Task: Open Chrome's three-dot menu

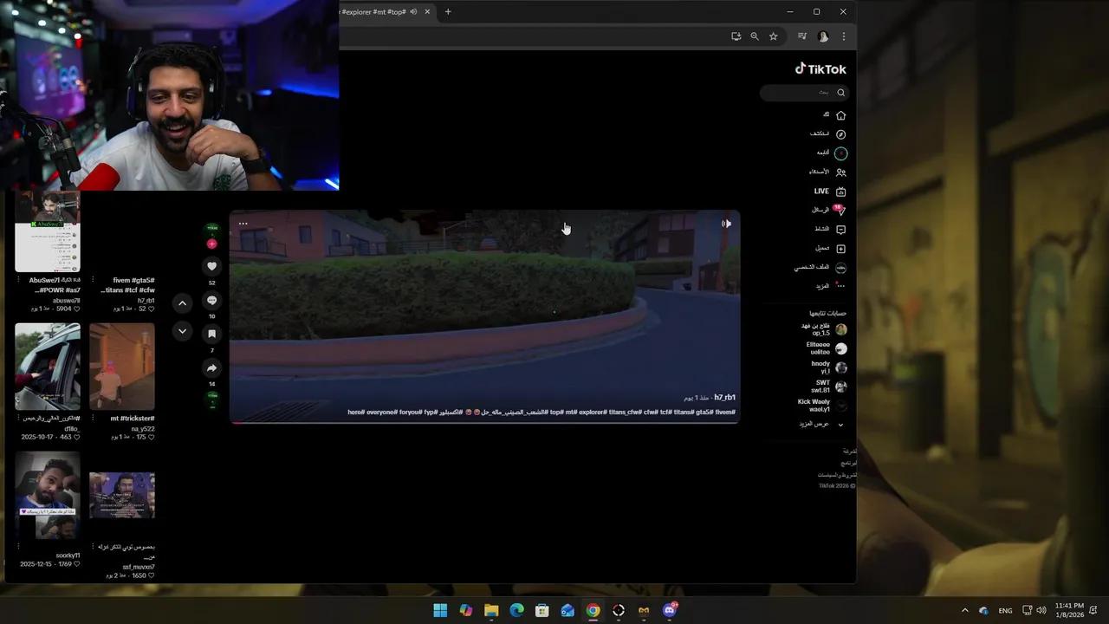Action: pos(843,36)
